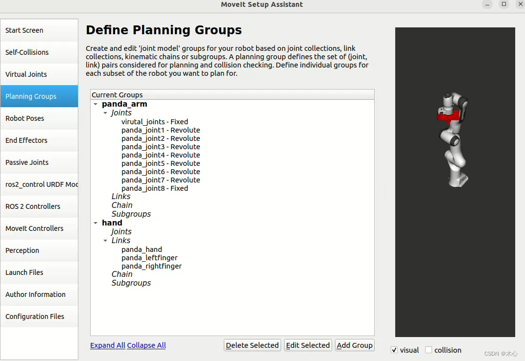This screenshot has width=525, height=361.
Task: Select panda_hand link
Action: click(x=142, y=249)
